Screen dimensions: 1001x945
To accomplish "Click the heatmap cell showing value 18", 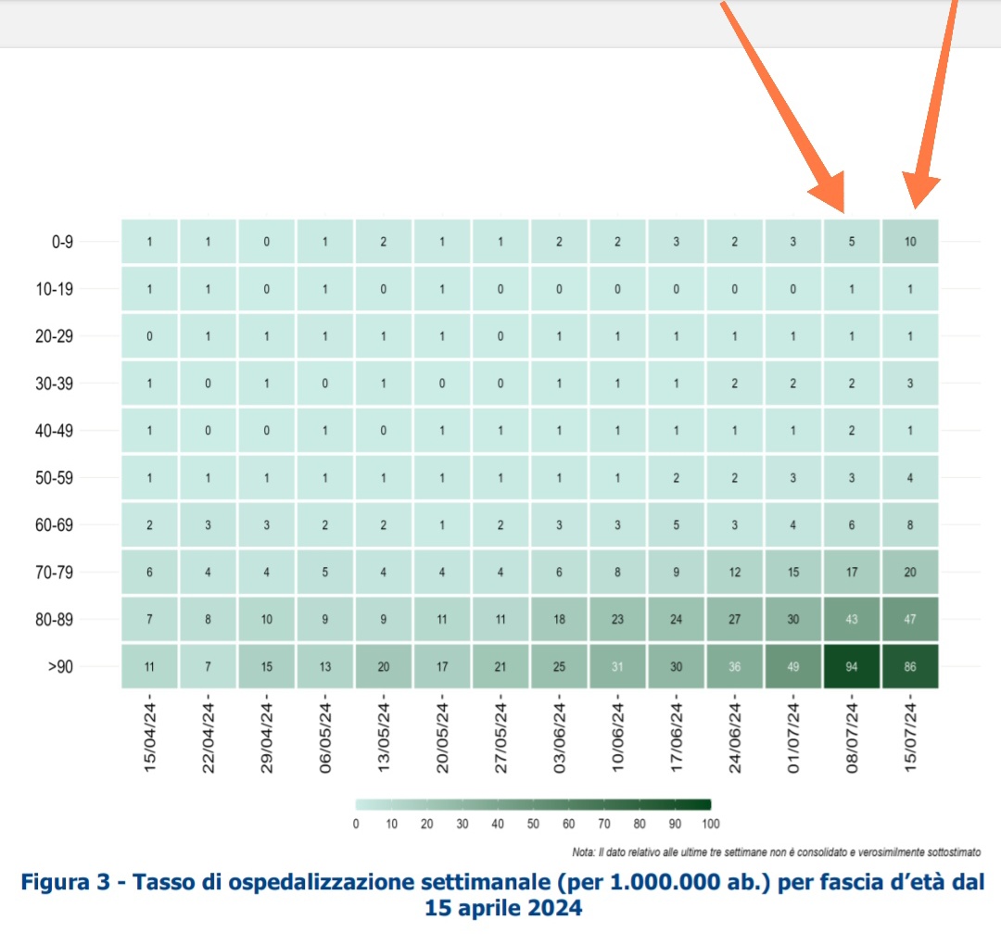I will pyautogui.click(x=559, y=620).
